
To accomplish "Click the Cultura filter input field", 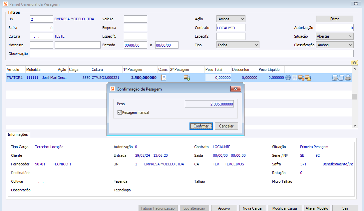I will [42, 36].
